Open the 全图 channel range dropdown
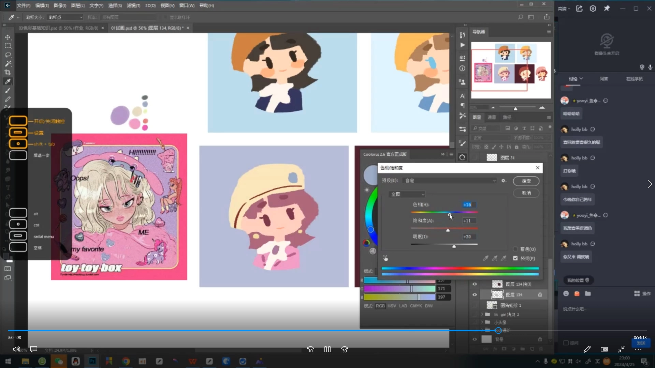The height and width of the screenshot is (368, 655). [407, 194]
